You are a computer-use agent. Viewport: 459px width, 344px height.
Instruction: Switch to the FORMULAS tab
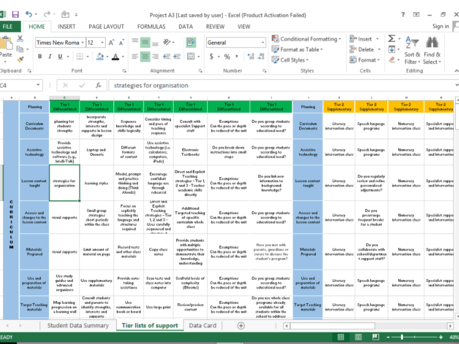(x=151, y=27)
